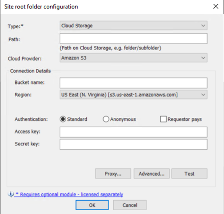This screenshot has height=214, width=224.
Task: Click the Path input field
Action: pos(133,39)
